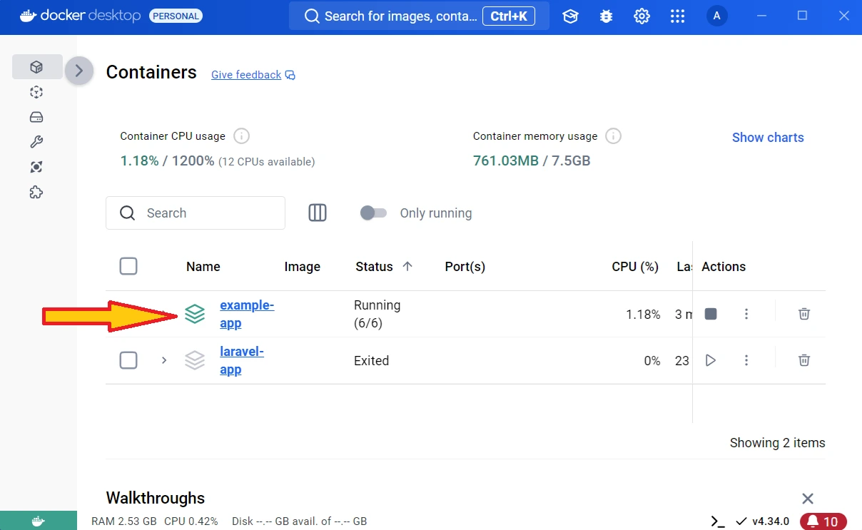Screen dimensions: 862x530
Task: Click the Docker Desktop logo
Action: click(x=80, y=16)
